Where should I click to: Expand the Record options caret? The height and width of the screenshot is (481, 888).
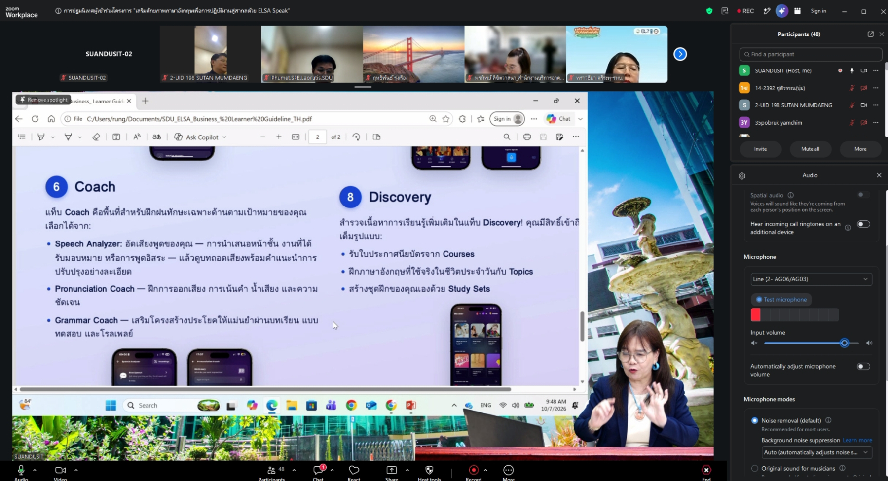[x=485, y=470]
